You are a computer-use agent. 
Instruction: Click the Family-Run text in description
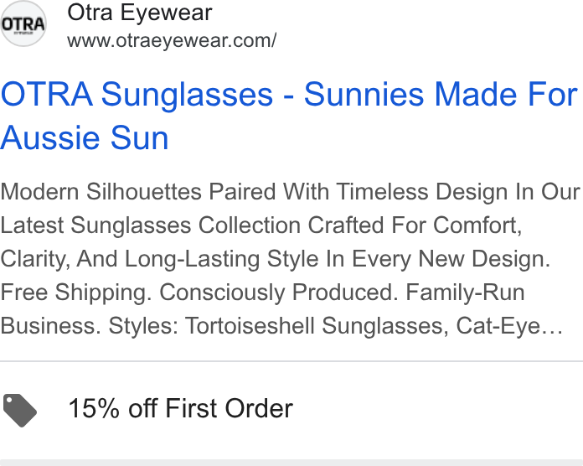pos(465,293)
